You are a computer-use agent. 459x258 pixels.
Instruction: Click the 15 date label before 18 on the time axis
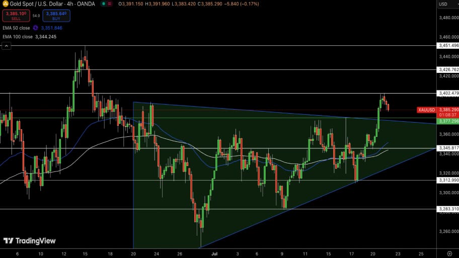point(85,254)
